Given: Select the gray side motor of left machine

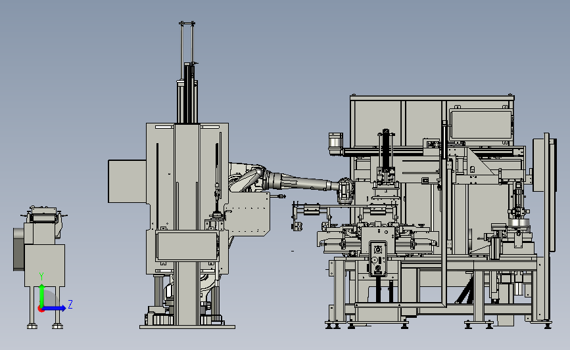Looking at the screenshot, I should coord(18,249).
